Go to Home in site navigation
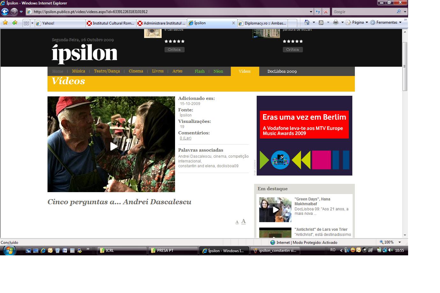 (x=58, y=71)
